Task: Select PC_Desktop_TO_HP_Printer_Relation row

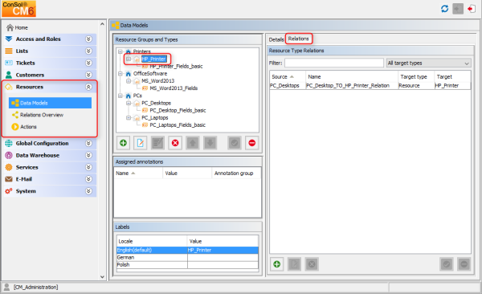Action: pyautogui.click(x=370, y=86)
